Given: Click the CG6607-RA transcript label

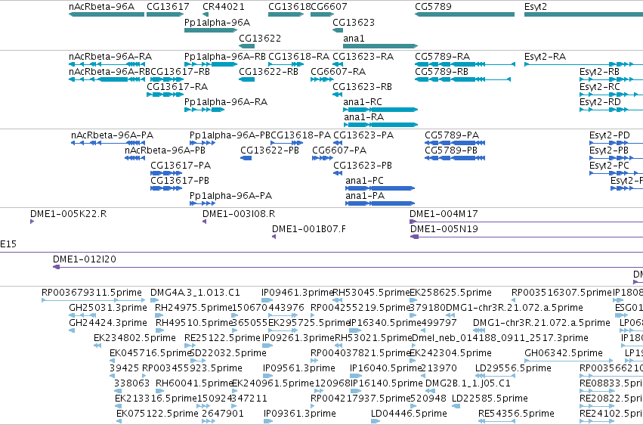Looking at the screenshot, I should tap(339, 71).
